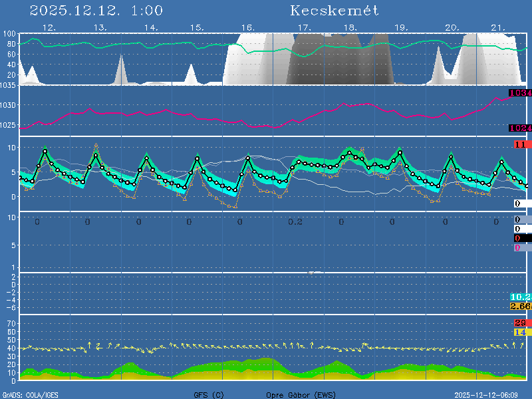Click the yellow 14 wind speed badge
The width and height of the screenshot is (532, 399).
521,332
